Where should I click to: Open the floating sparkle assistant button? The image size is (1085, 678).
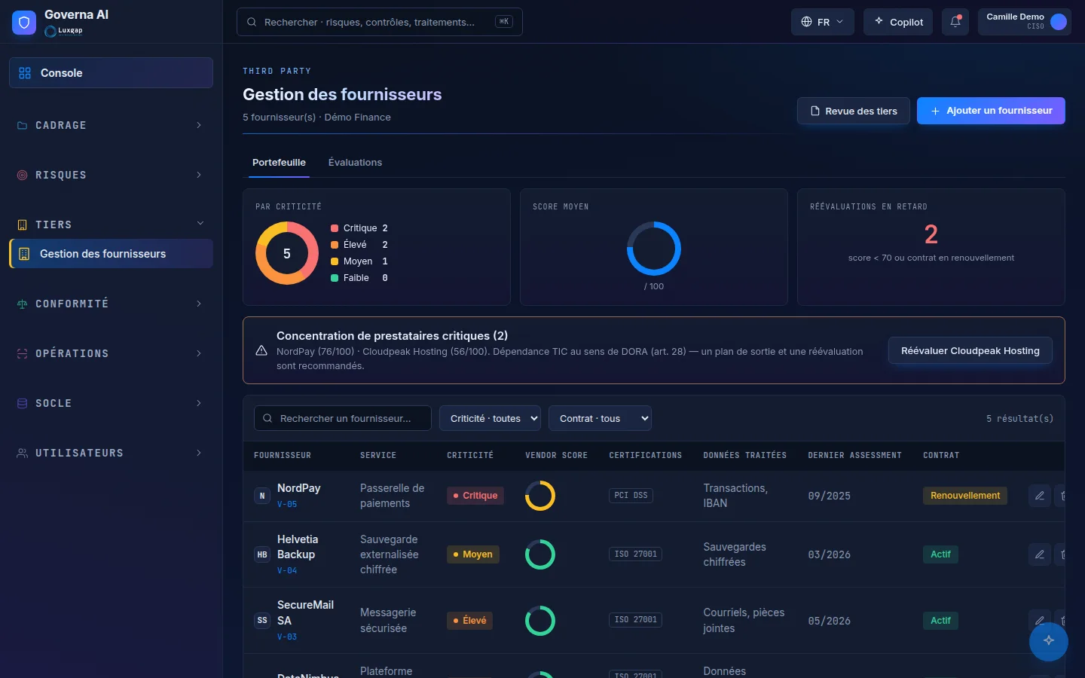click(1049, 641)
